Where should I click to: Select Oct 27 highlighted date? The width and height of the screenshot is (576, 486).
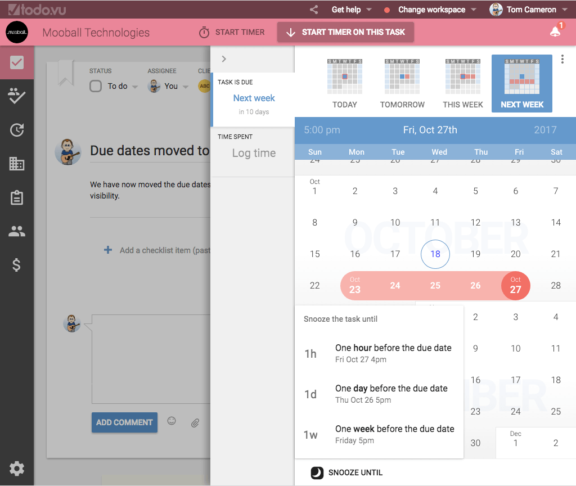tap(515, 285)
